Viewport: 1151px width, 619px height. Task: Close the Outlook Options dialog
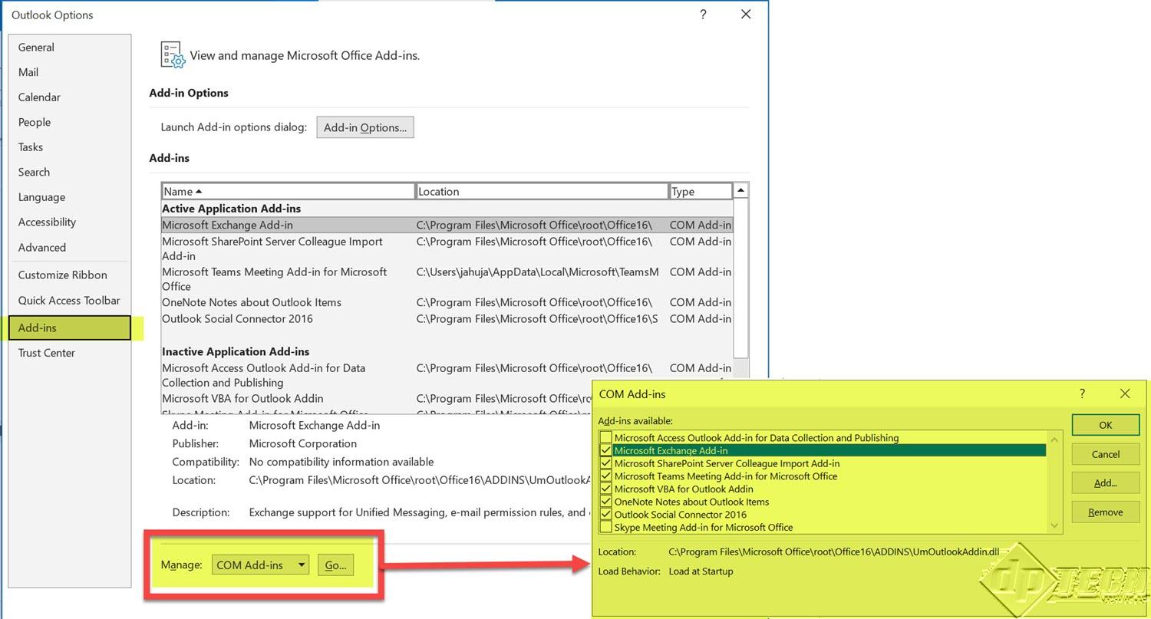[745, 15]
